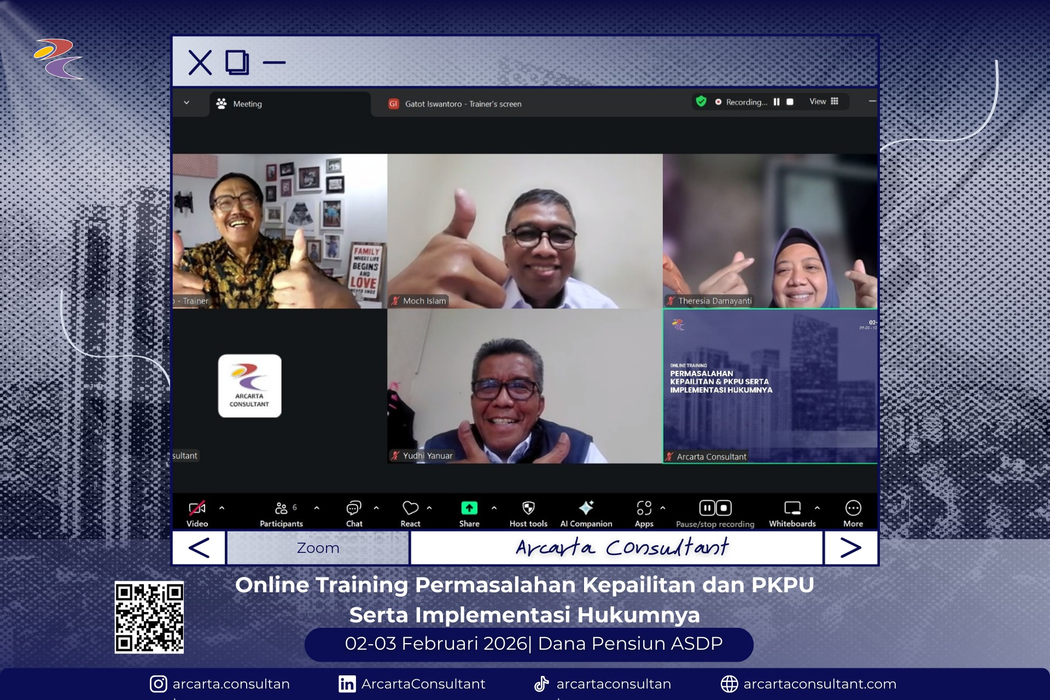Click the React heart icon
The height and width of the screenshot is (700, 1050).
pyautogui.click(x=410, y=508)
